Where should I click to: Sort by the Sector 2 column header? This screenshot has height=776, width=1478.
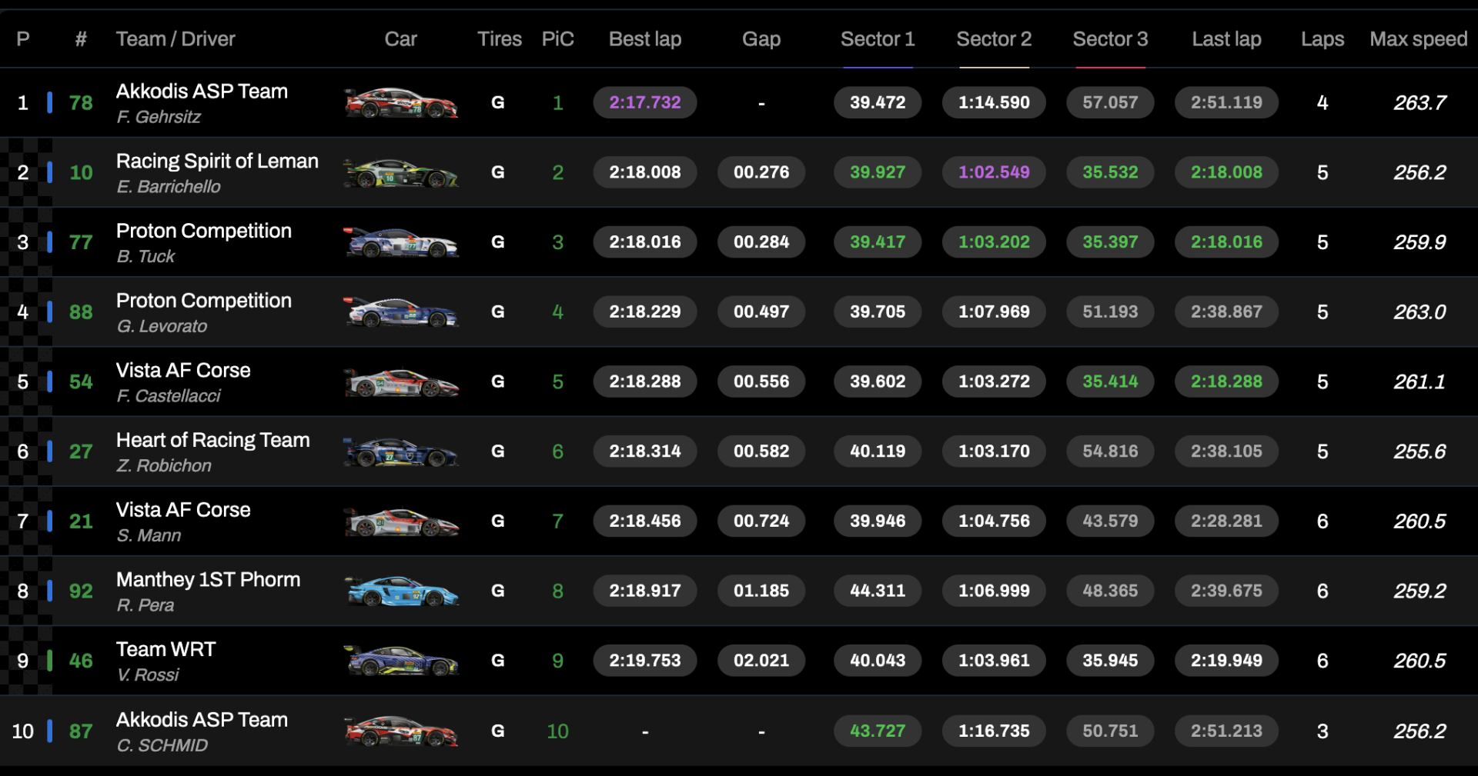pos(994,39)
